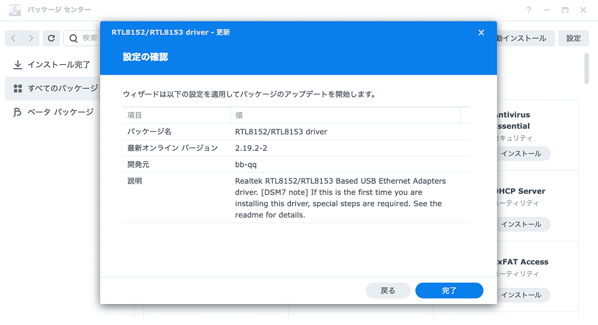The image size is (598, 325).
Task: Click the Antivirus Essential package title
Action: pyautogui.click(x=512, y=120)
